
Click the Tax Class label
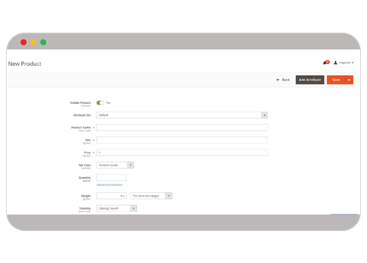(85, 165)
